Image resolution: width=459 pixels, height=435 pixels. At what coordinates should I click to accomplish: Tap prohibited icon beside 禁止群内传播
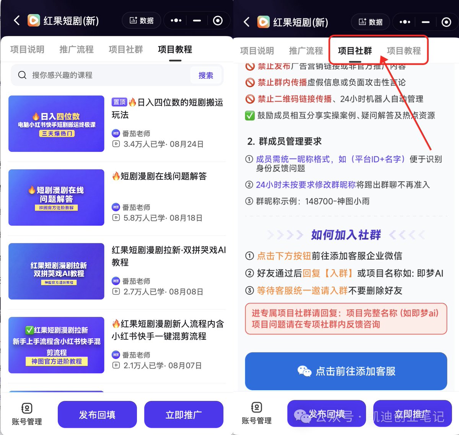250,82
